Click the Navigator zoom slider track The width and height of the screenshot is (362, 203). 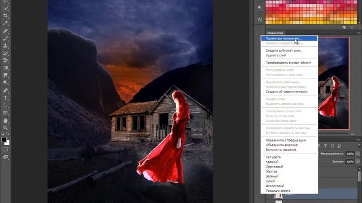[333, 134]
